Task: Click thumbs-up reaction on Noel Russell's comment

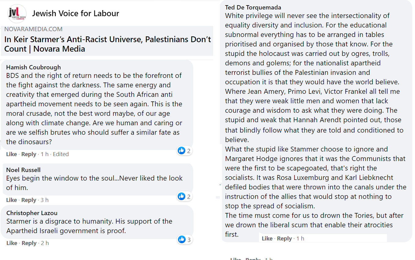Action: [182, 196]
